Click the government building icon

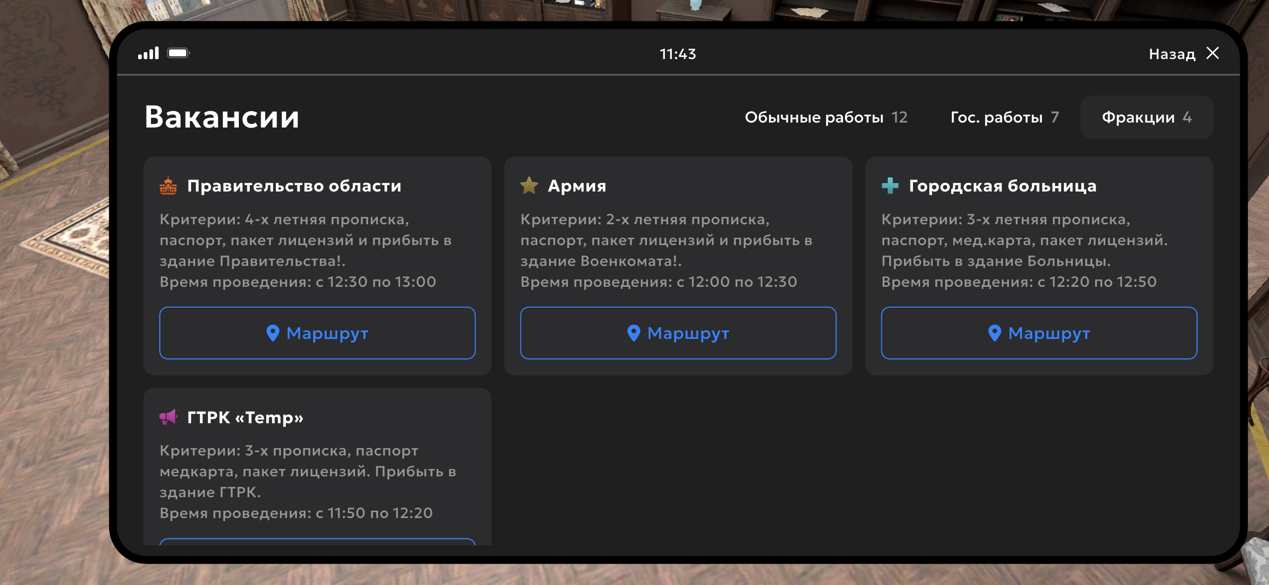[x=168, y=186]
